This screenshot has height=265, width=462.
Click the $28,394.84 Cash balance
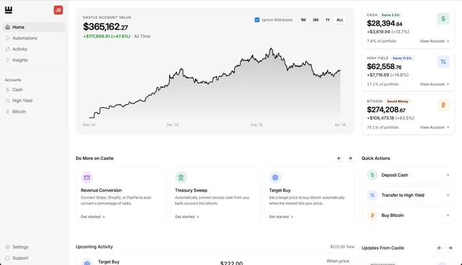tap(385, 24)
